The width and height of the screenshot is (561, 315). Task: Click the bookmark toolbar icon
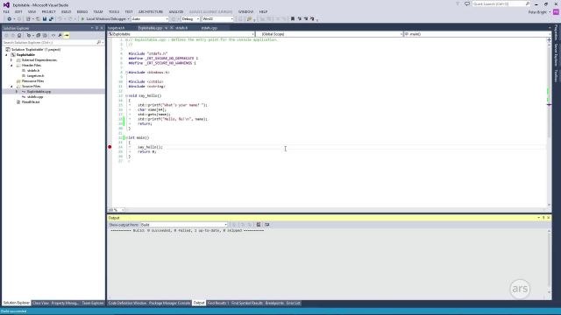(293, 18)
